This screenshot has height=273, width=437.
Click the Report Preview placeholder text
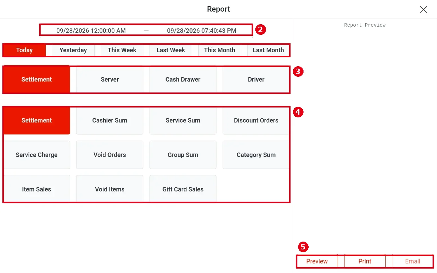pos(365,25)
